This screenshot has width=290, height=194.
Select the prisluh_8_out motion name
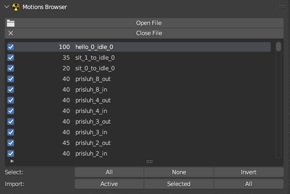pos(93,79)
